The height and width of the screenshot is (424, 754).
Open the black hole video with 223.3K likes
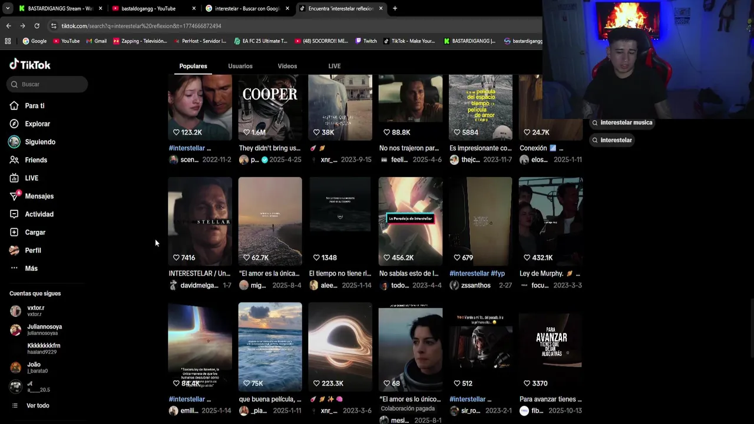340,346
